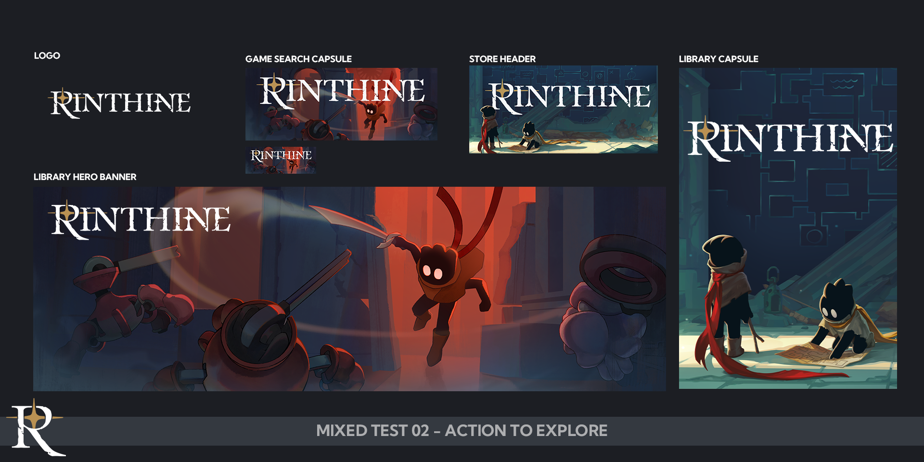Screen dimensions: 924x462
Task: Open the Store Header image
Action: (564, 110)
